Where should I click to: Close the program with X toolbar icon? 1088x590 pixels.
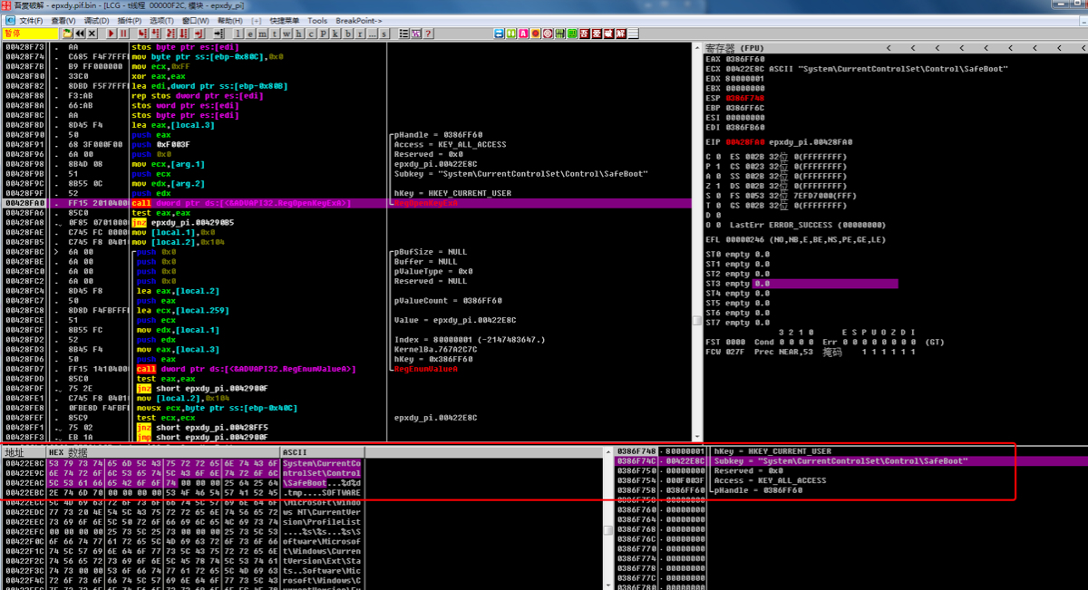click(x=92, y=34)
